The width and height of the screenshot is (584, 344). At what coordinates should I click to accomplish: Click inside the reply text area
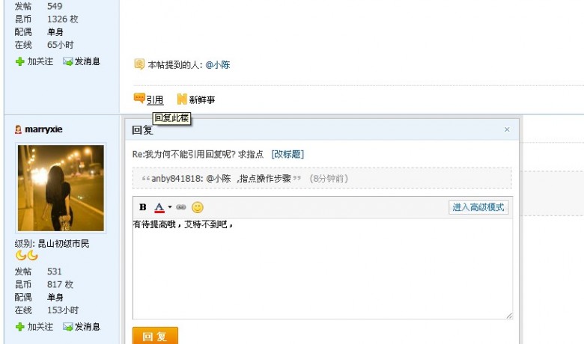pyautogui.click(x=323, y=268)
